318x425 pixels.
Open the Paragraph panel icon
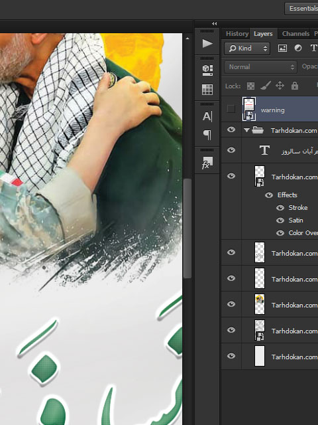[x=207, y=135]
